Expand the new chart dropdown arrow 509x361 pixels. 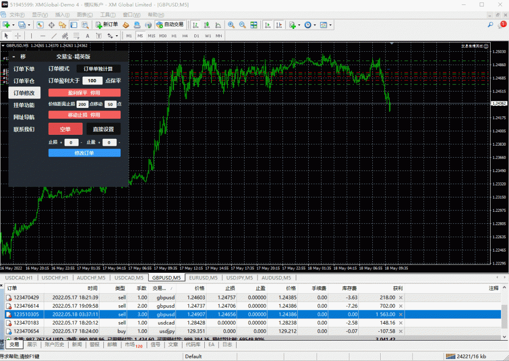14,25
